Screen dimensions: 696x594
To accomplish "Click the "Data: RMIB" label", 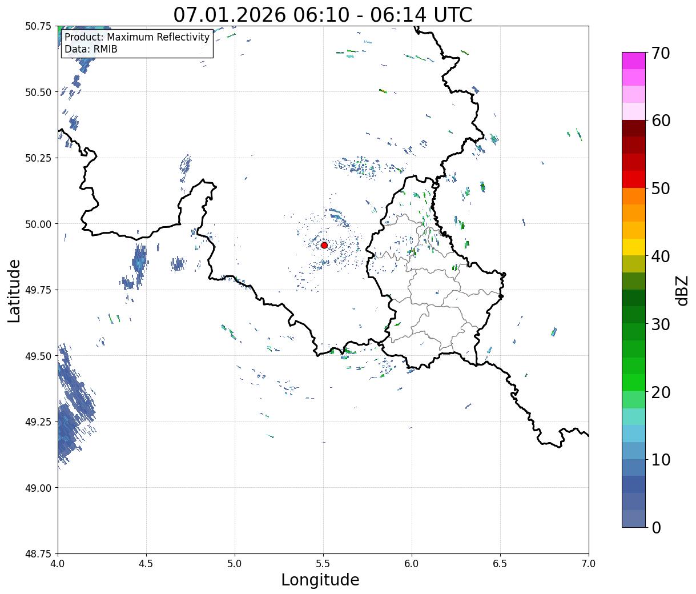I will pyautogui.click(x=91, y=49).
